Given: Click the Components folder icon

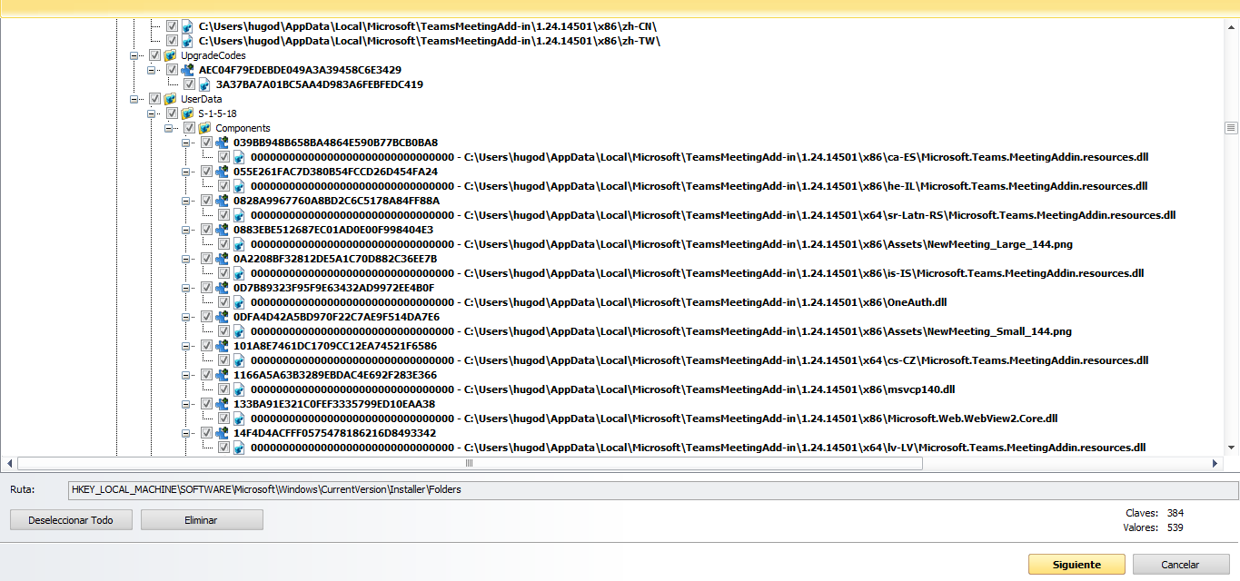Looking at the screenshot, I should coord(204,128).
